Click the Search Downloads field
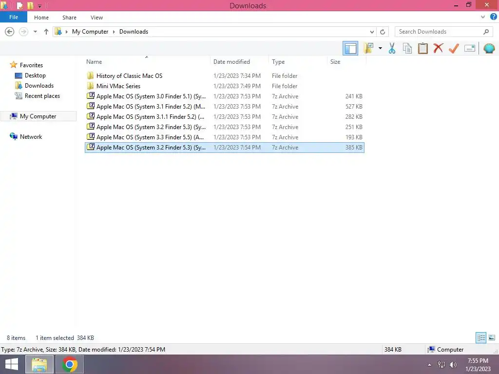This screenshot has width=499, height=374. pos(443,32)
